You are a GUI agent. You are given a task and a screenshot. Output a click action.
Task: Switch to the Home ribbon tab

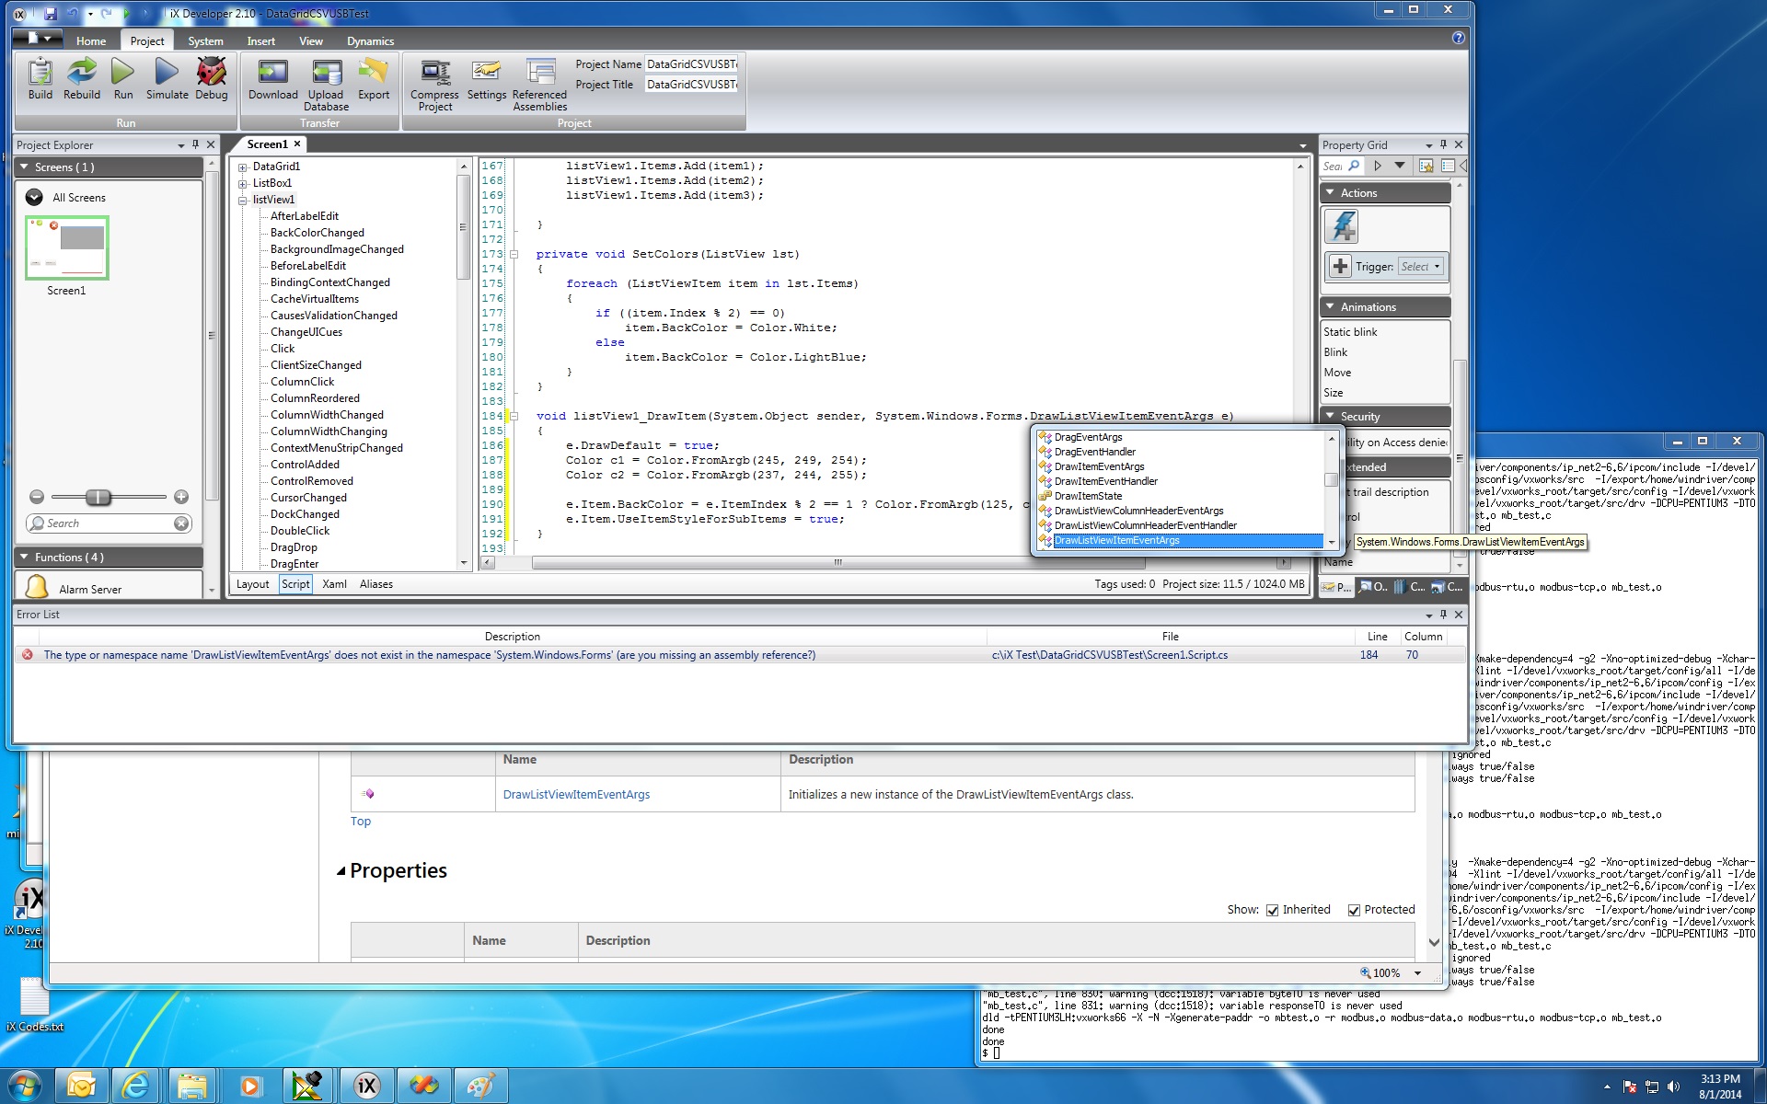click(91, 40)
